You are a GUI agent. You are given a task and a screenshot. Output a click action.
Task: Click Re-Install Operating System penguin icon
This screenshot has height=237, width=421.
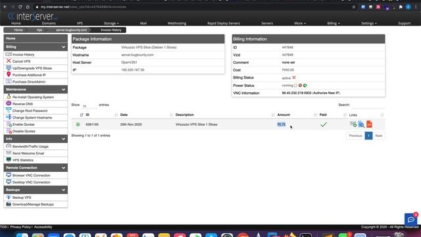[x=9, y=97]
